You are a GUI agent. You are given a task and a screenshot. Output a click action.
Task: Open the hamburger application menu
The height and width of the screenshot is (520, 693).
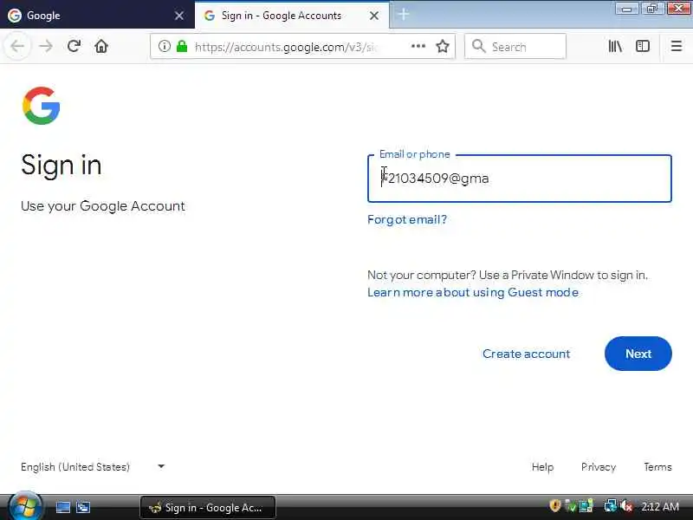point(677,46)
